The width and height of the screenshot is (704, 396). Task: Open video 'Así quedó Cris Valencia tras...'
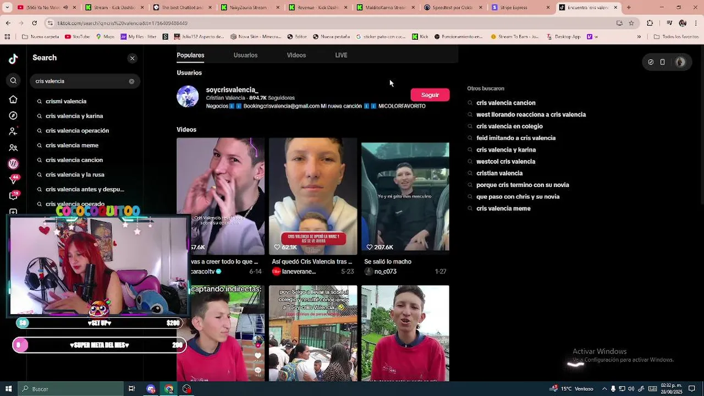pyautogui.click(x=313, y=195)
